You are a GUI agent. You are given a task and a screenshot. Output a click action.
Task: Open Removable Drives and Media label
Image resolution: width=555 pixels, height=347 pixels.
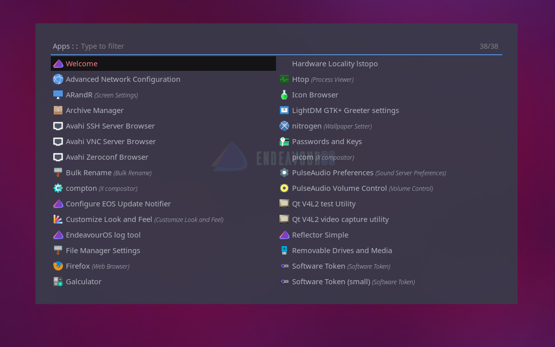tap(342, 251)
